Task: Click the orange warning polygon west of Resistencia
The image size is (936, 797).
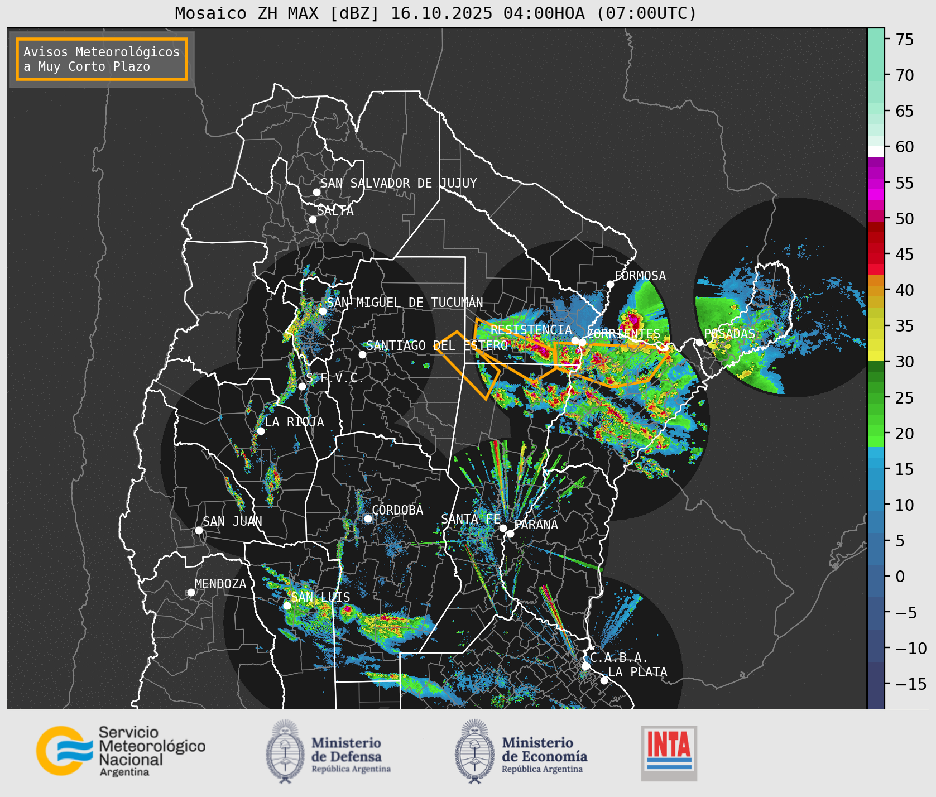Action: click(516, 352)
